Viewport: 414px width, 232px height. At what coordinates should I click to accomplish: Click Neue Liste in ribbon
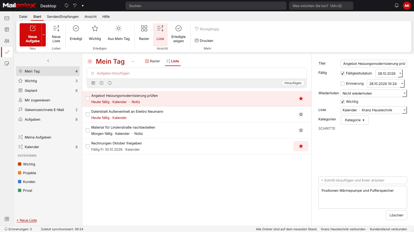(x=56, y=35)
